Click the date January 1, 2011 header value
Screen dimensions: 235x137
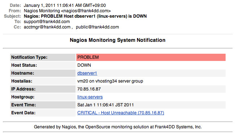click(x=65, y=5)
